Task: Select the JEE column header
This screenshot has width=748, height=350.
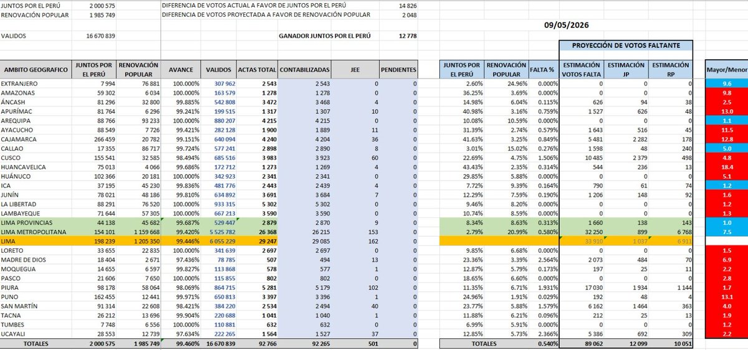Action: (x=354, y=70)
